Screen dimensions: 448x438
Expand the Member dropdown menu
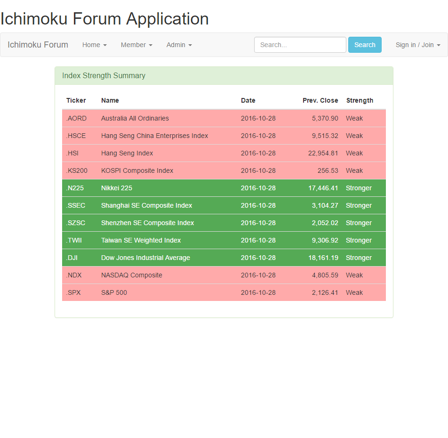[136, 45]
